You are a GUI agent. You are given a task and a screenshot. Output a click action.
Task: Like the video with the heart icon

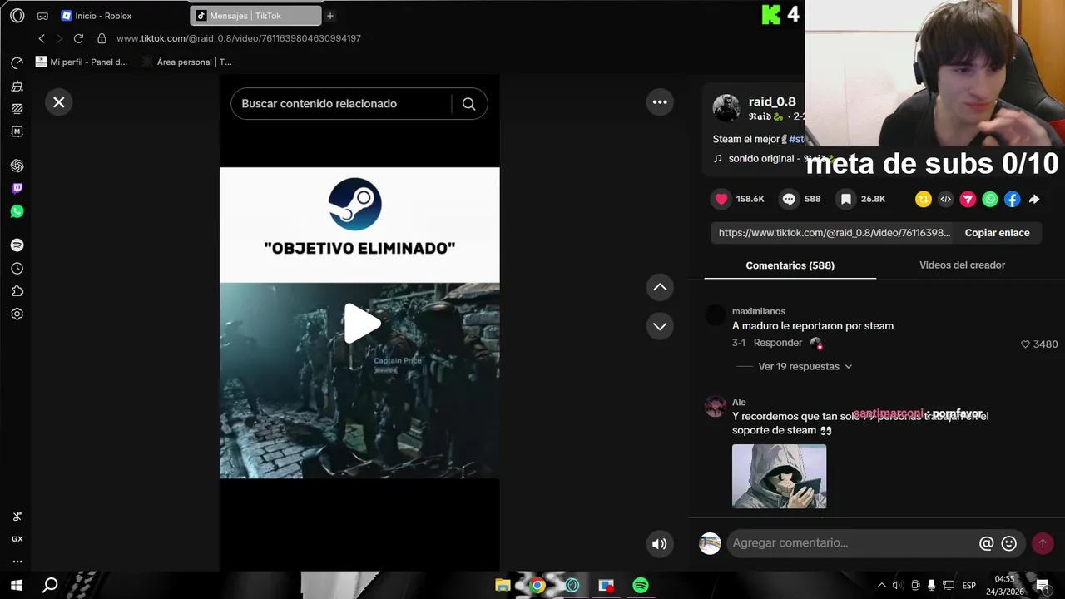pyautogui.click(x=721, y=199)
